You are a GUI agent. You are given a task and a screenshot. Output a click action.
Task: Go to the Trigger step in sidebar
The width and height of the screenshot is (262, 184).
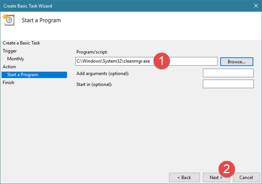[x=10, y=51]
